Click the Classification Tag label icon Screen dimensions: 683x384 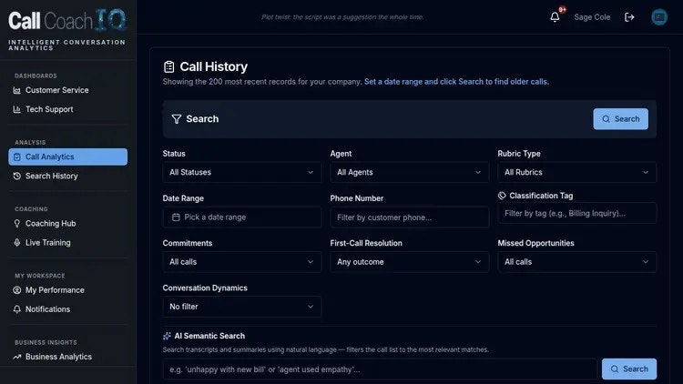[x=502, y=196]
